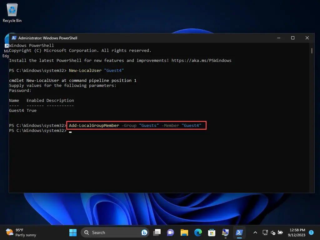Viewport: 320px width, 240px height.
Task: Click the PowerShell icon in the title bar
Action: [x=14, y=38]
